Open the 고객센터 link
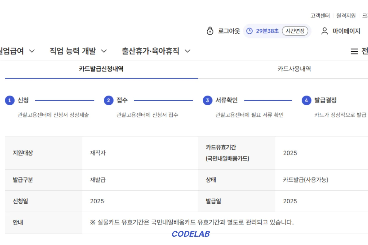Screen dimensions: 368x245 [x=320, y=16]
